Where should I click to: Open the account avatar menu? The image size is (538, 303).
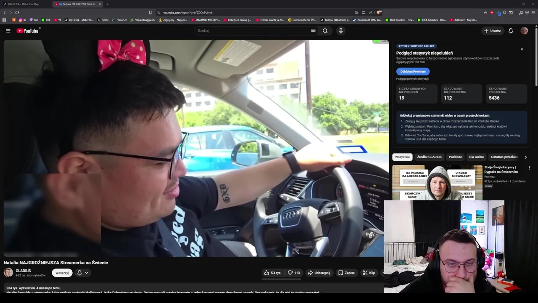pos(524,31)
